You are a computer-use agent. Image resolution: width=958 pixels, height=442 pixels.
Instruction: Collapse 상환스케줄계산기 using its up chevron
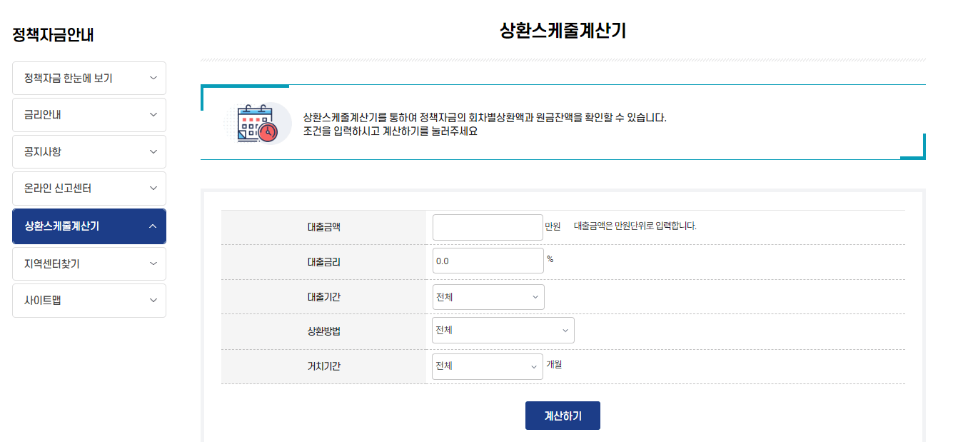[x=153, y=226]
